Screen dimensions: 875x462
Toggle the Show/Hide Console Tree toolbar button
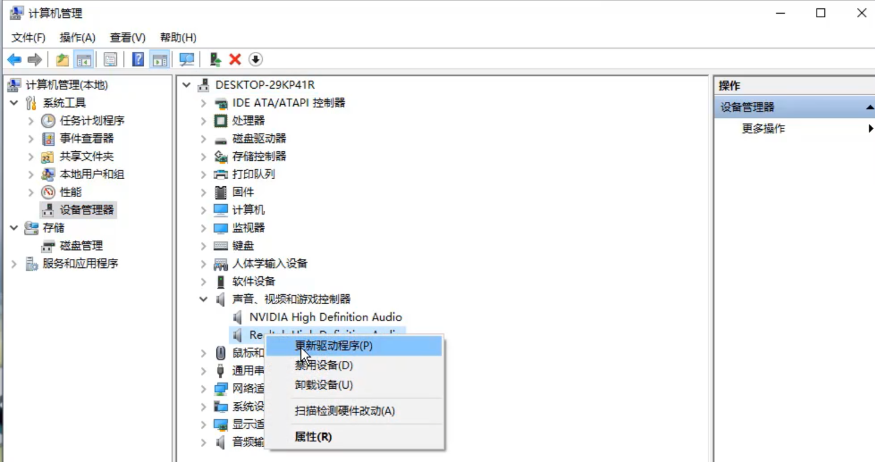[x=83, y=60]
